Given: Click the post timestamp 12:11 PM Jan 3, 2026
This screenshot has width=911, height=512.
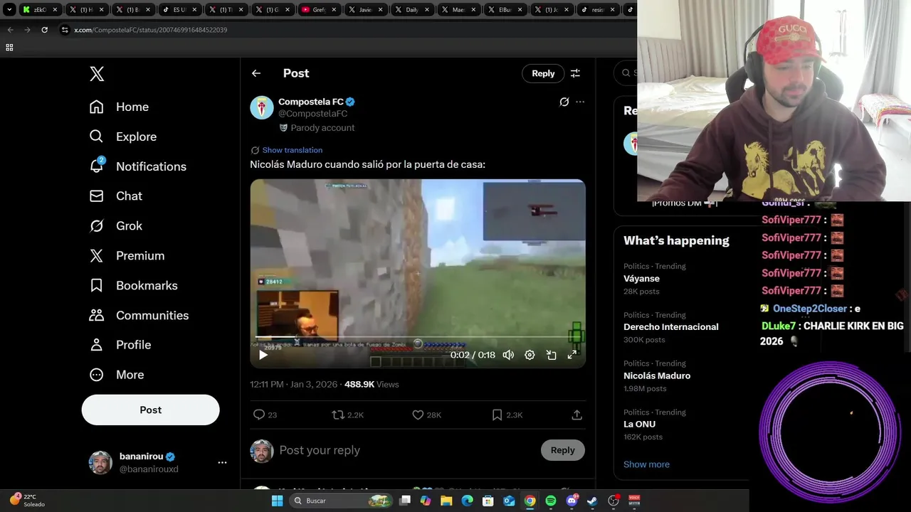Looking at the screenshot, I should (x=293, y=384).
